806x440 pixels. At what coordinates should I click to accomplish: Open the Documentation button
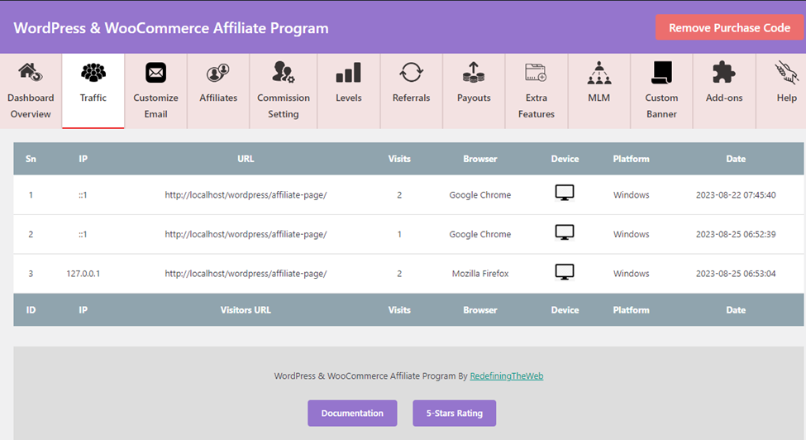(352, 414)
